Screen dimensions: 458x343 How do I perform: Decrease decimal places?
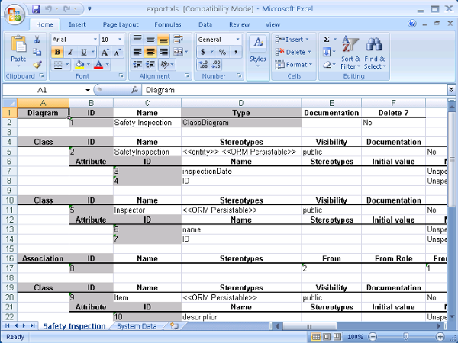(216, 65)
